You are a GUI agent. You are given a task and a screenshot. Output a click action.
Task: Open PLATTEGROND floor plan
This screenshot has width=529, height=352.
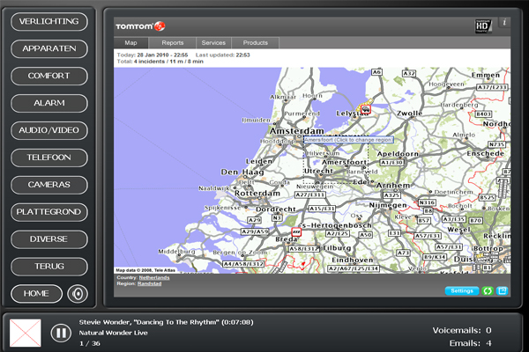49,212
